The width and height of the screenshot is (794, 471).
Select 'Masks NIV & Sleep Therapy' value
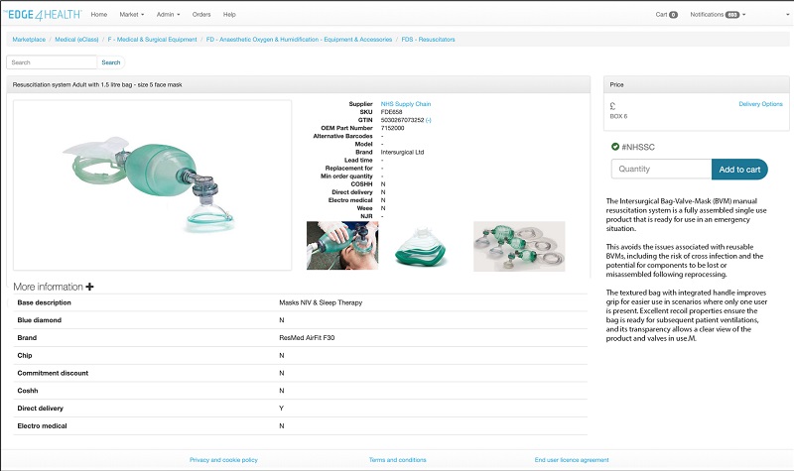coord(321,302)
